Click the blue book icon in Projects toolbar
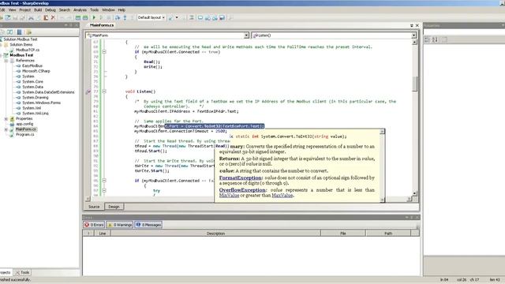 [19, 32]
